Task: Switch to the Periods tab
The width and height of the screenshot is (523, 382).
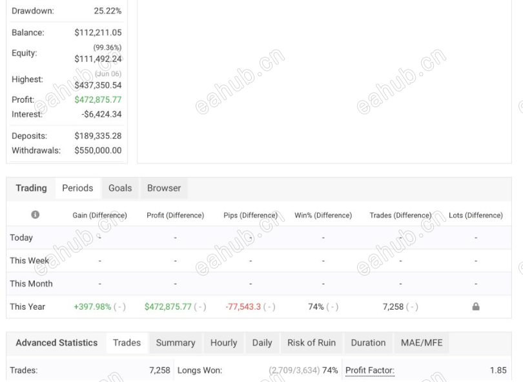Action: 77,188
